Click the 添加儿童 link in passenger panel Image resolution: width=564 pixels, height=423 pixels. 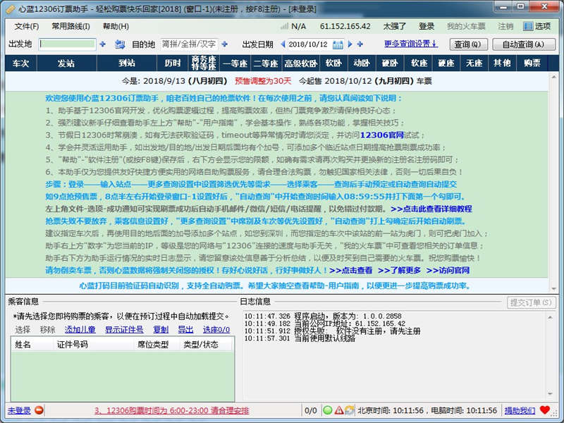coord(80,329)
